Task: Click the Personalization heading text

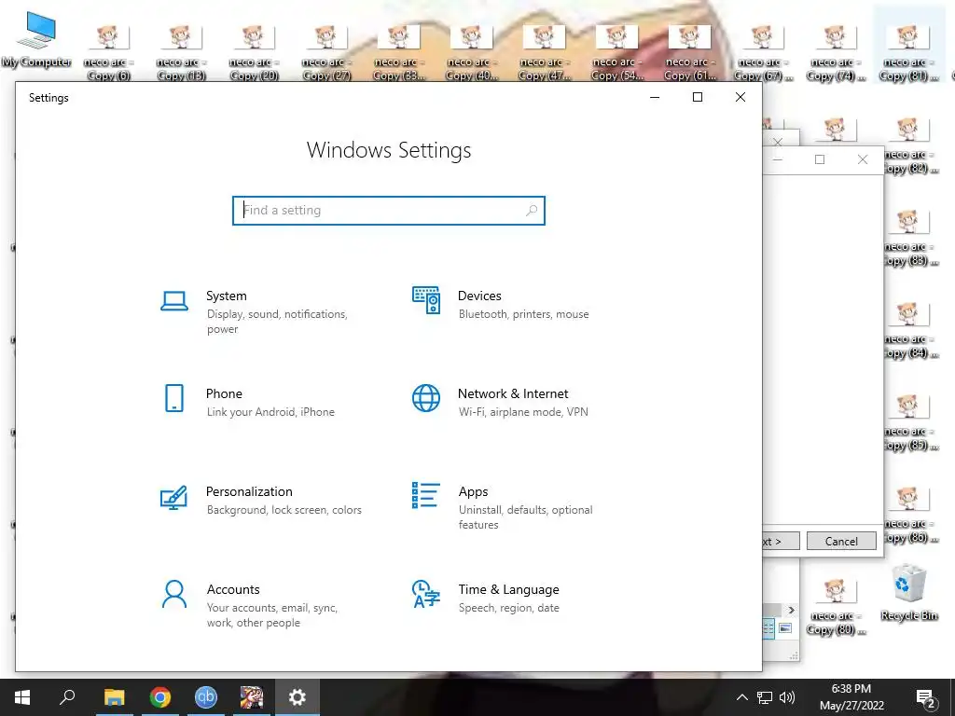Action: coord(249,491)
